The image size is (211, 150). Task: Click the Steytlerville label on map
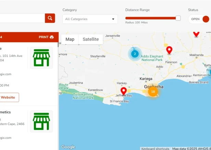click(x=98, y=56)
